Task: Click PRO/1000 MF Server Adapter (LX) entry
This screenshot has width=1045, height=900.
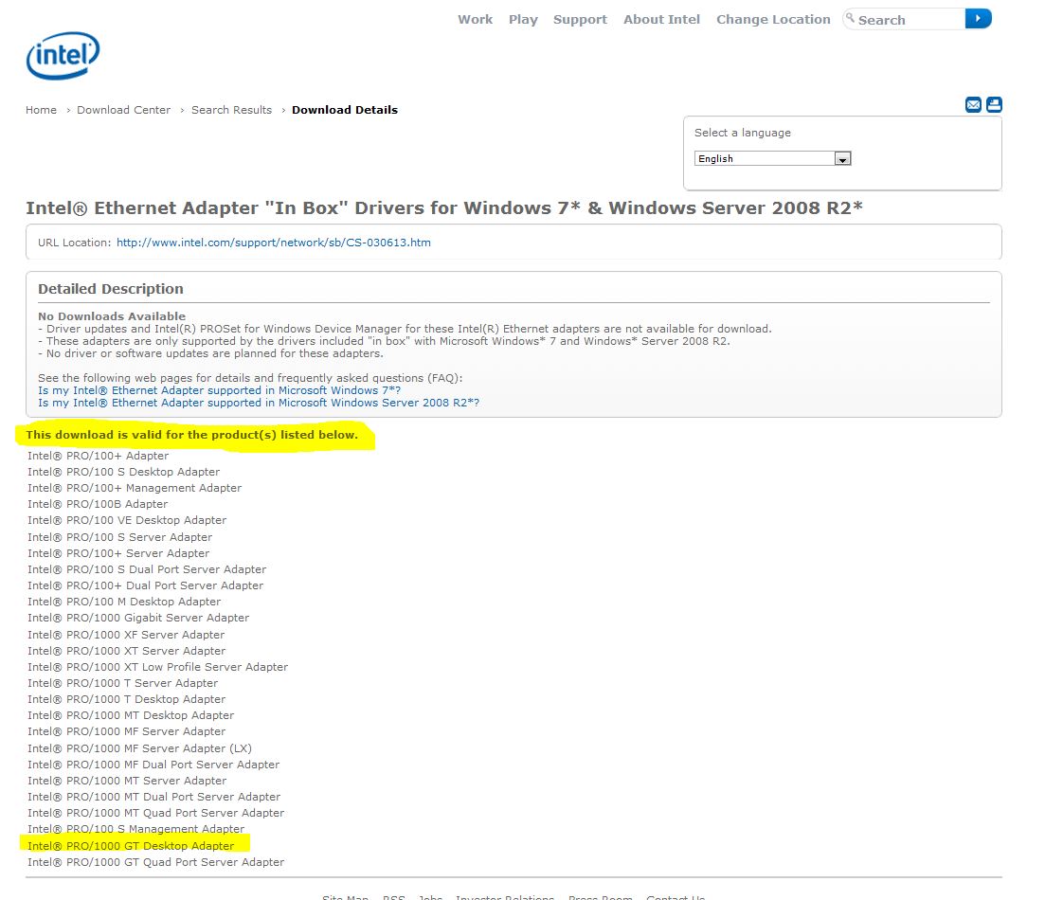Action: point(140,748)
